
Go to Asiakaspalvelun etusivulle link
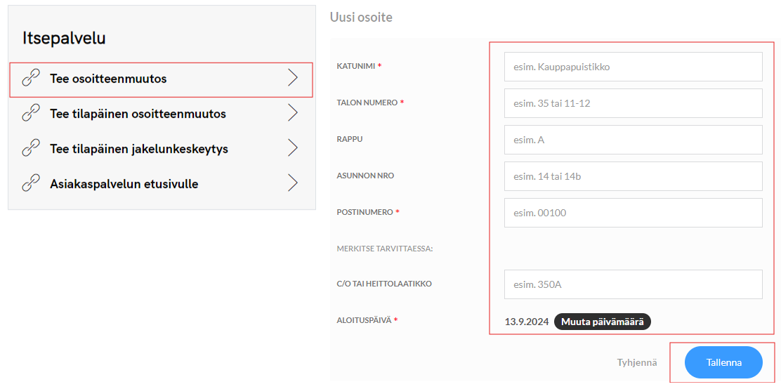(124, 184)
